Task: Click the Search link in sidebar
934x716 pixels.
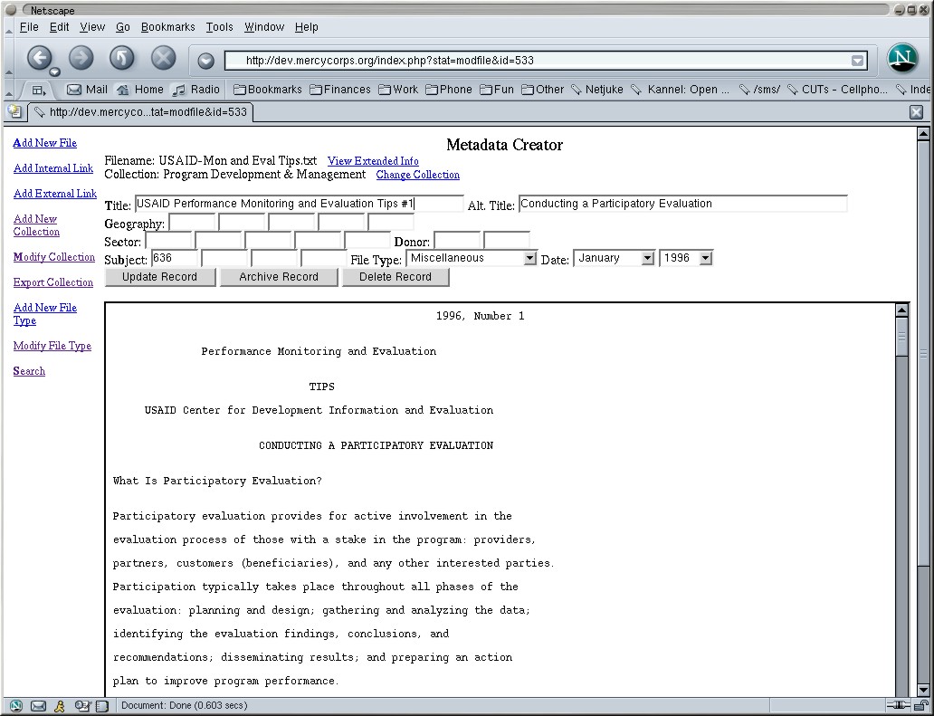Action: tap(29, 371)
